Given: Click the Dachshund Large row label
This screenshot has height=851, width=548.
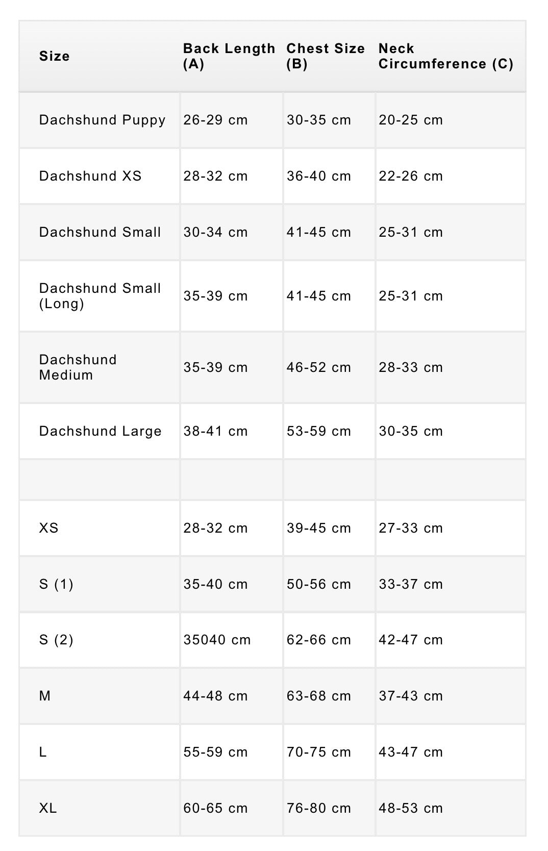Looking at the screenshot, I should [x=100, y=431].
